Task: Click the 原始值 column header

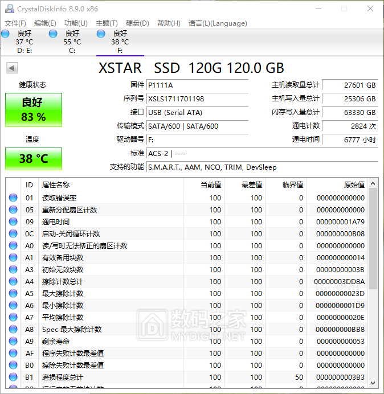Action: point(353,185)
